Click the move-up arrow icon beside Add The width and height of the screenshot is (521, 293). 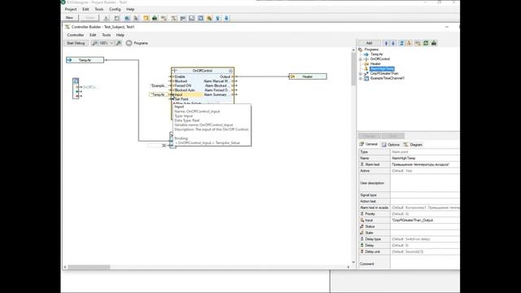coord(386,43)
